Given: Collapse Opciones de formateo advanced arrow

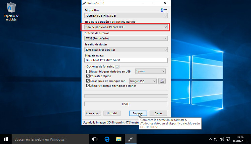Looking at the screenshot, I should point(117,66).
